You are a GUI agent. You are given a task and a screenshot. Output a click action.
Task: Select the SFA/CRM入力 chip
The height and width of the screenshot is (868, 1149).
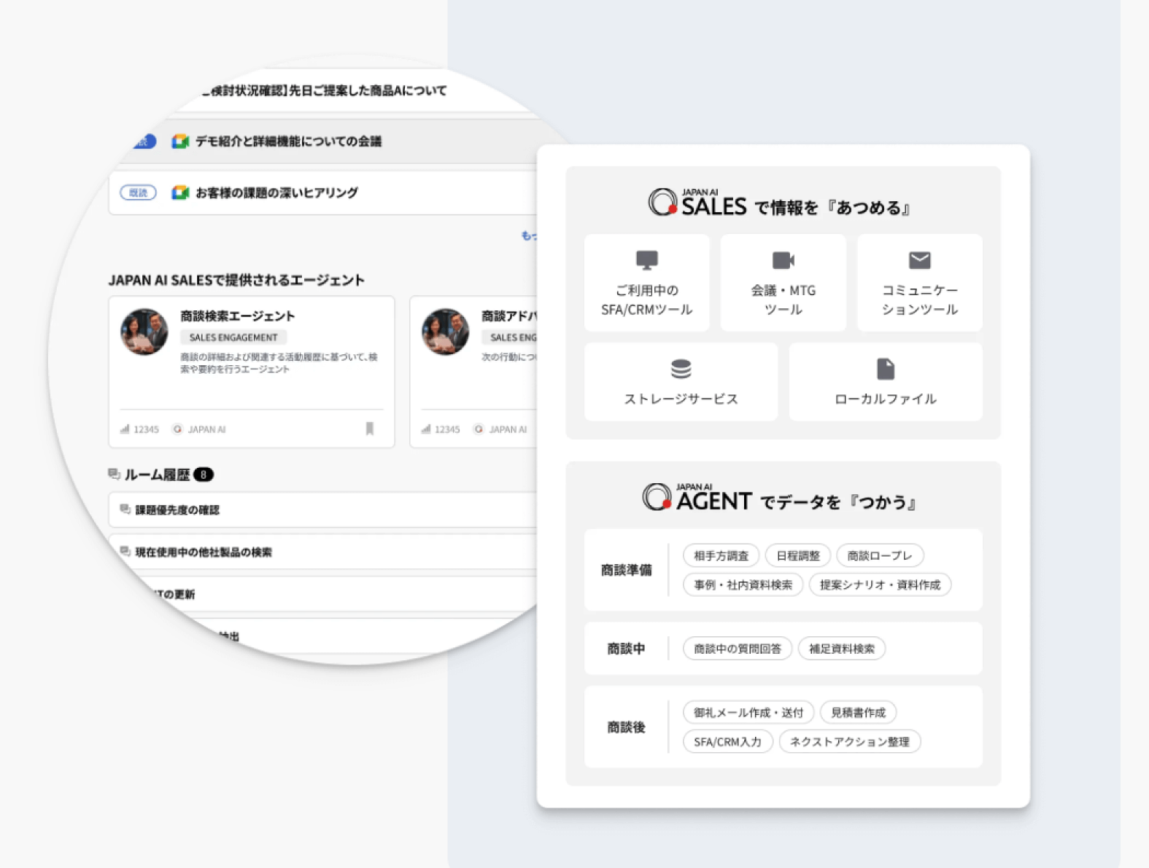[x=727, y=741]
